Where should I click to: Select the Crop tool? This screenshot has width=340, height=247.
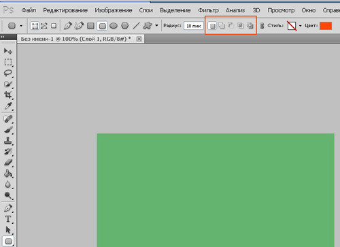[x=8, y=95]
